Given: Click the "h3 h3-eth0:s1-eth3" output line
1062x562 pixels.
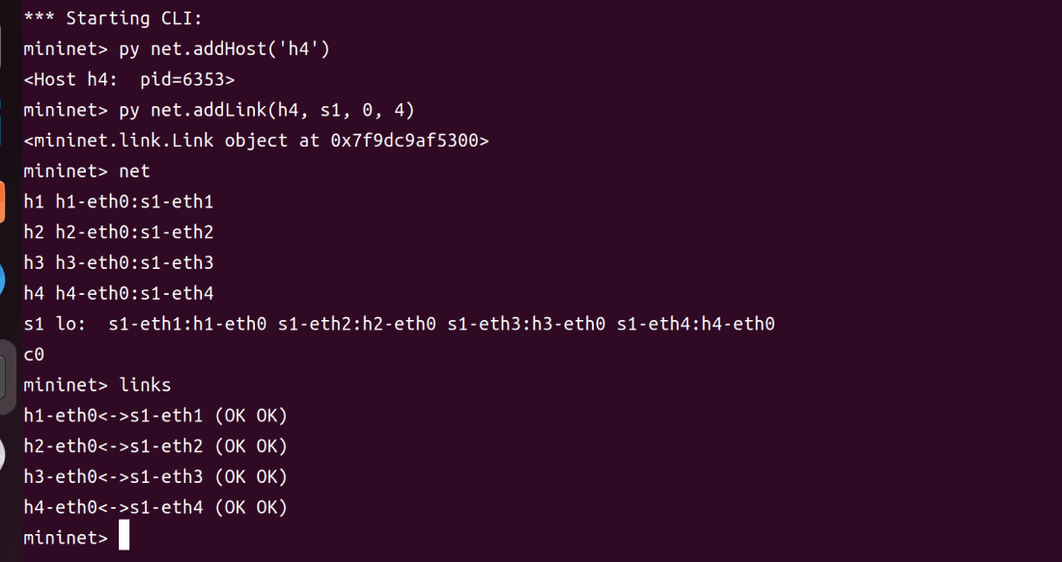Looking at the screenshot, I should (119, 262).
